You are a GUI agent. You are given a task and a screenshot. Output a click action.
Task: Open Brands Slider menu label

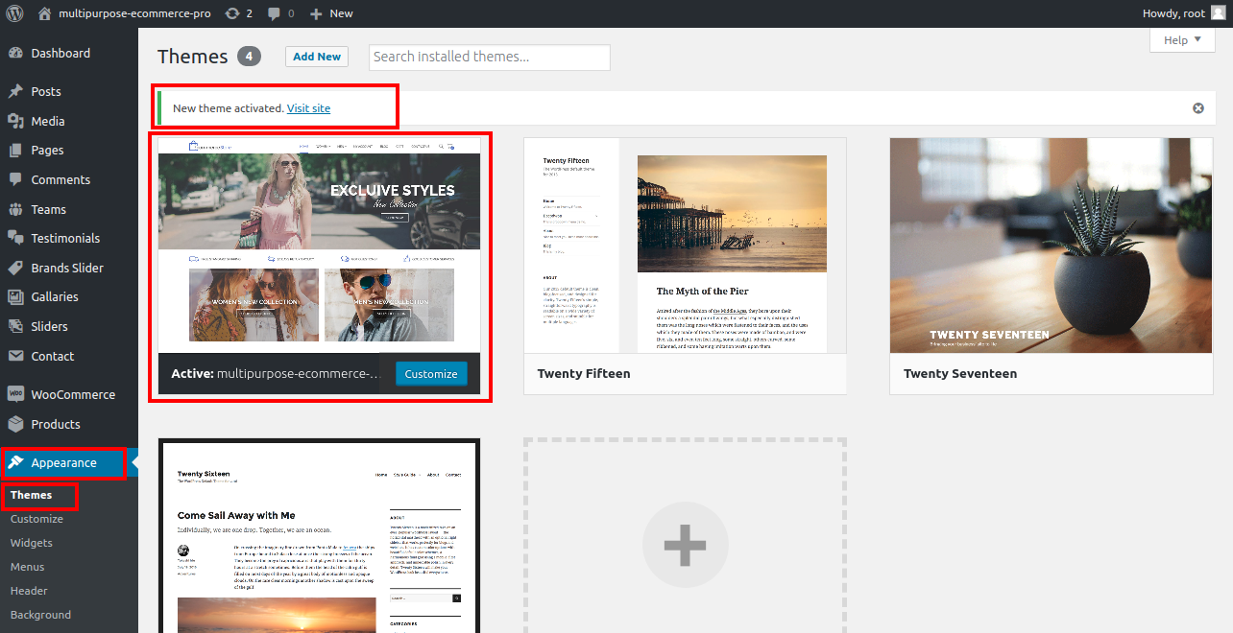[67, 268]
